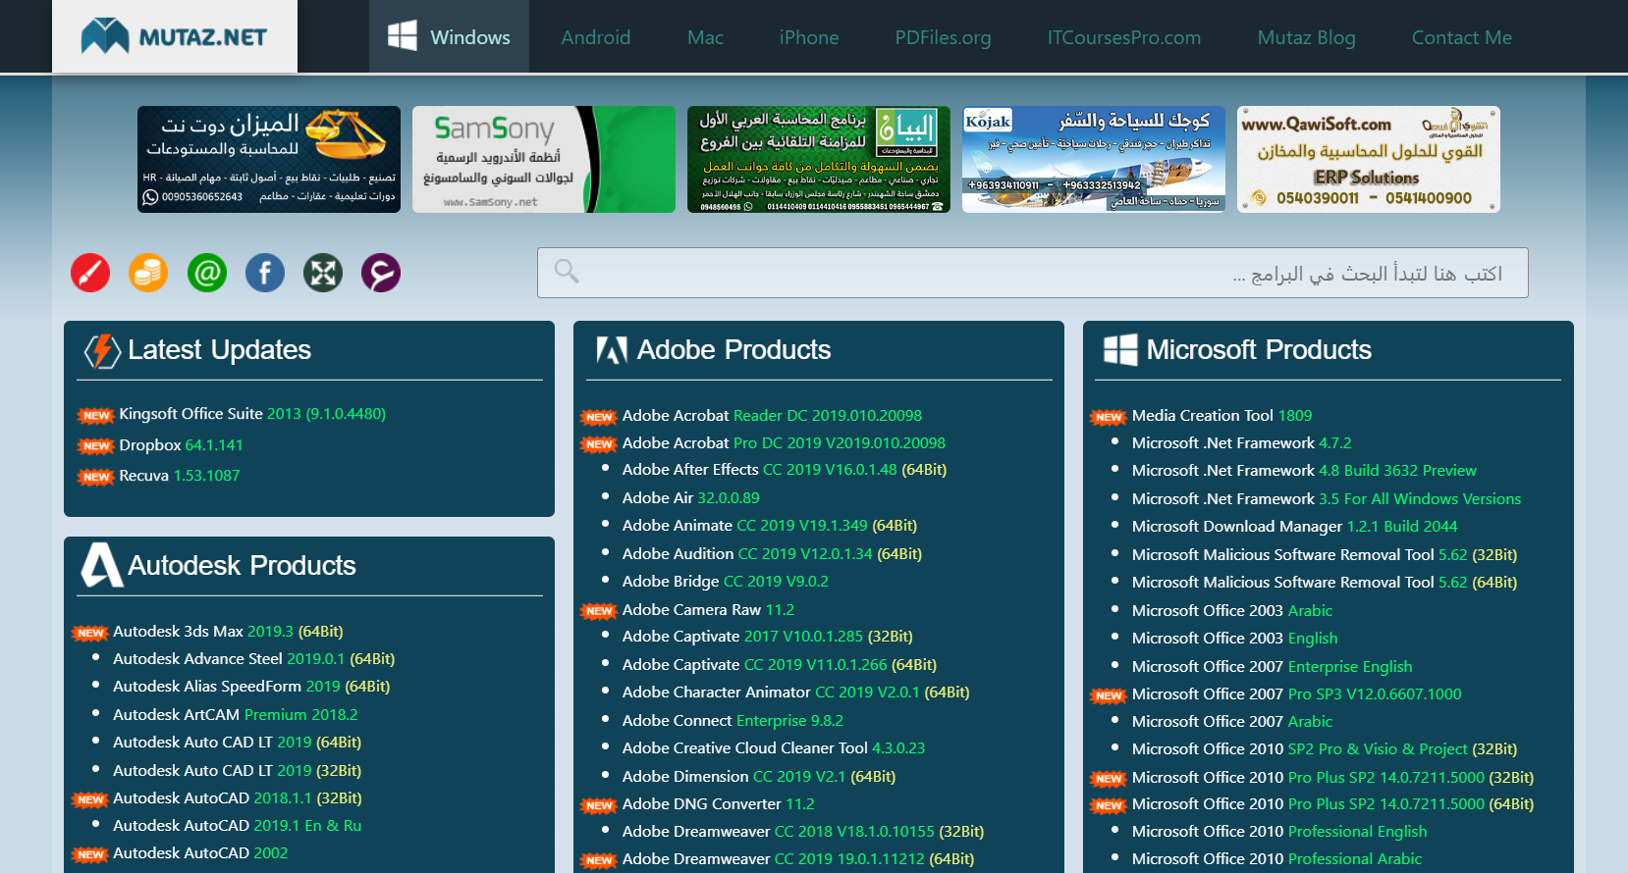Image resolution: width=1628 pixels, height=873 pixels.
Task: Open Adobe Bridge CC 2019 link
Action: tap(726, 582)
